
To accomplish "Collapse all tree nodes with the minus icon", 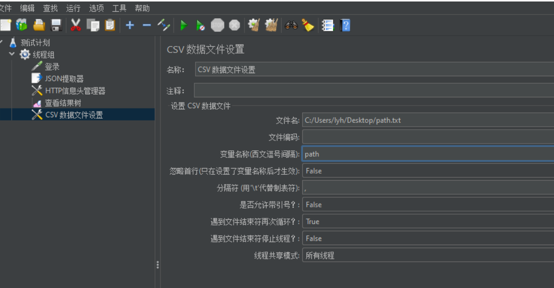I will point(147,25).
